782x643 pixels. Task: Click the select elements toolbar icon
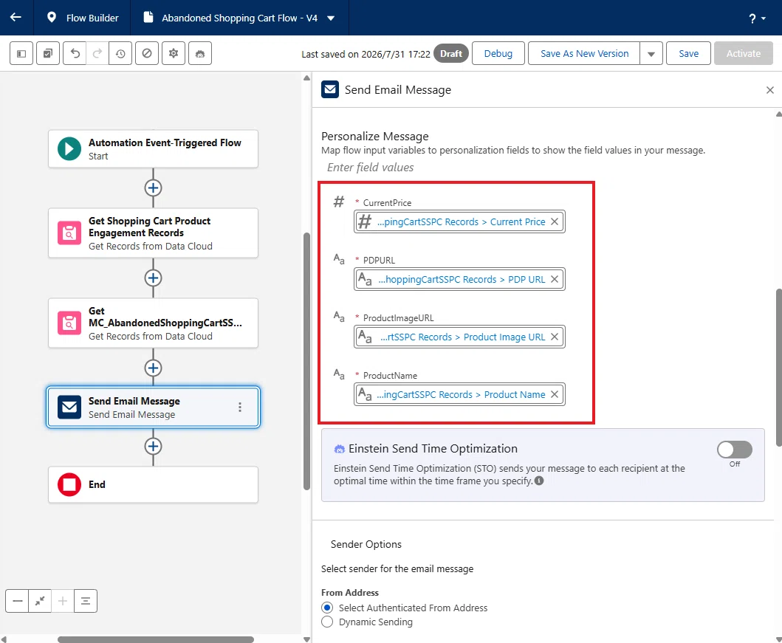pos(48,53)
